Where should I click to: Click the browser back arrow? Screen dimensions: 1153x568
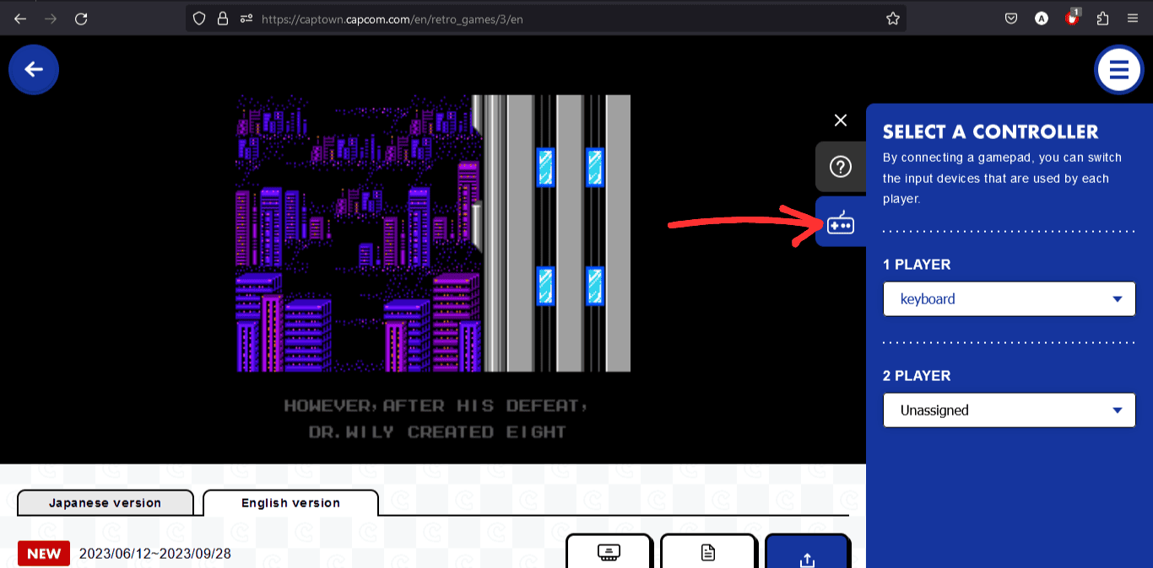pos(20,19)
